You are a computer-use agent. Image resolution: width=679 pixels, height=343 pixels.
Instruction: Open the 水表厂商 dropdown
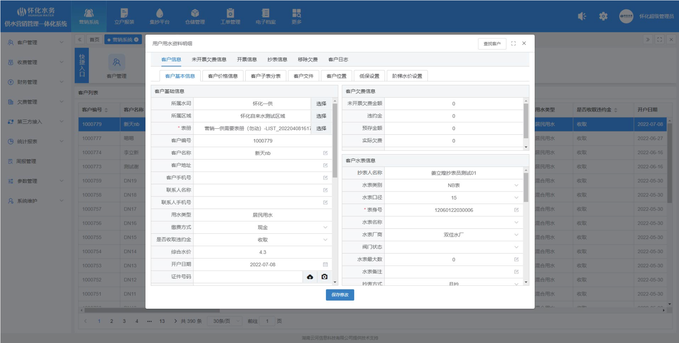(x=454, y=235)
